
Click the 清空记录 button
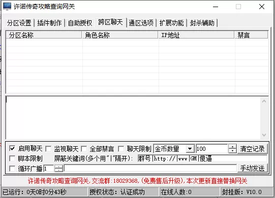(252, 149)
